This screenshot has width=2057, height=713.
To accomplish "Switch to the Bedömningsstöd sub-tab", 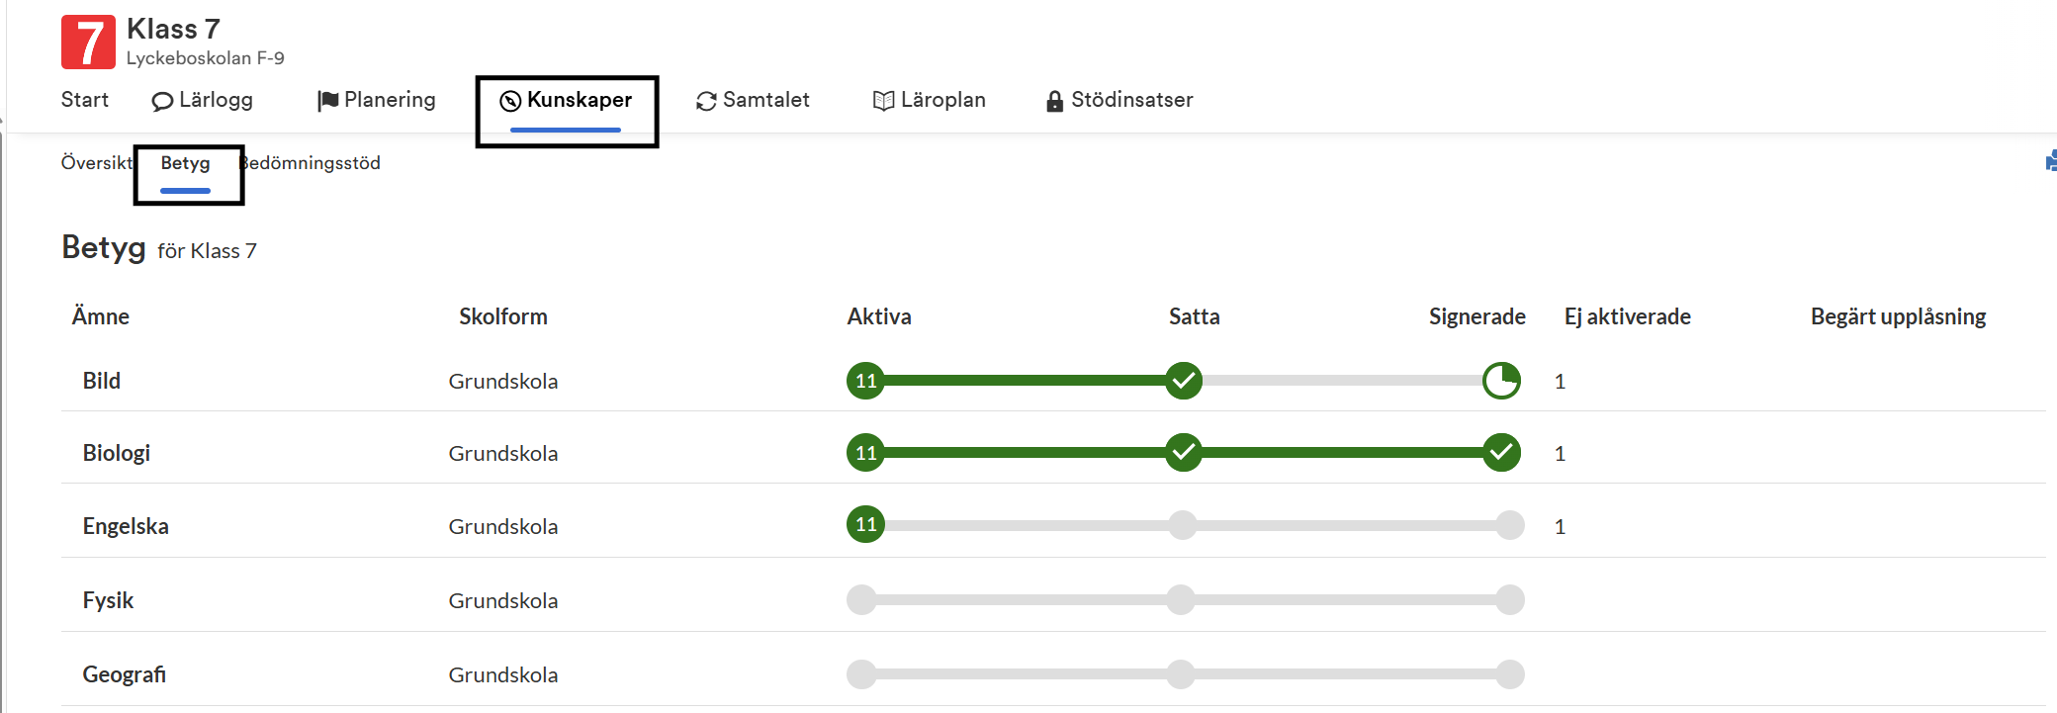I will (x=313, y=163).
